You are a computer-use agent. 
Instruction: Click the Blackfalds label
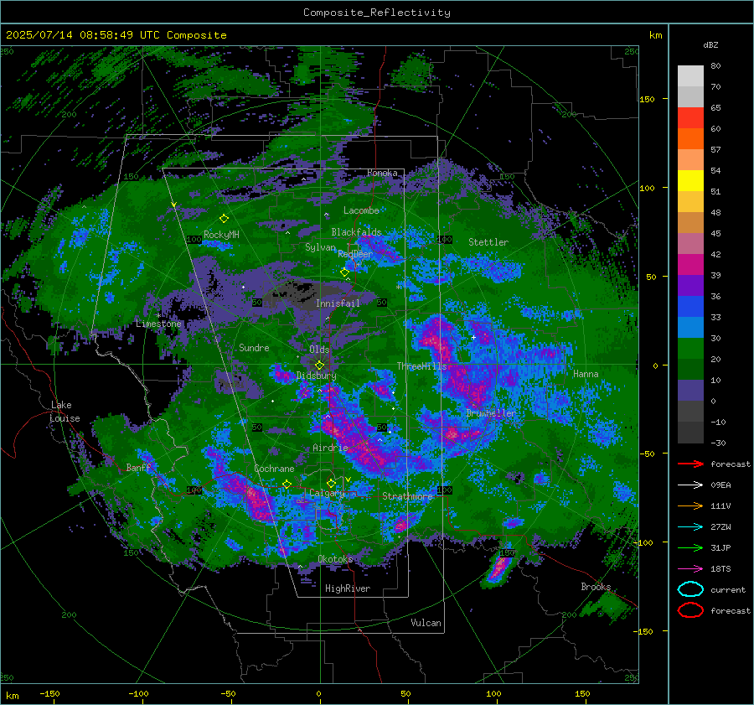pyautogui.click(x=356, y=232)
